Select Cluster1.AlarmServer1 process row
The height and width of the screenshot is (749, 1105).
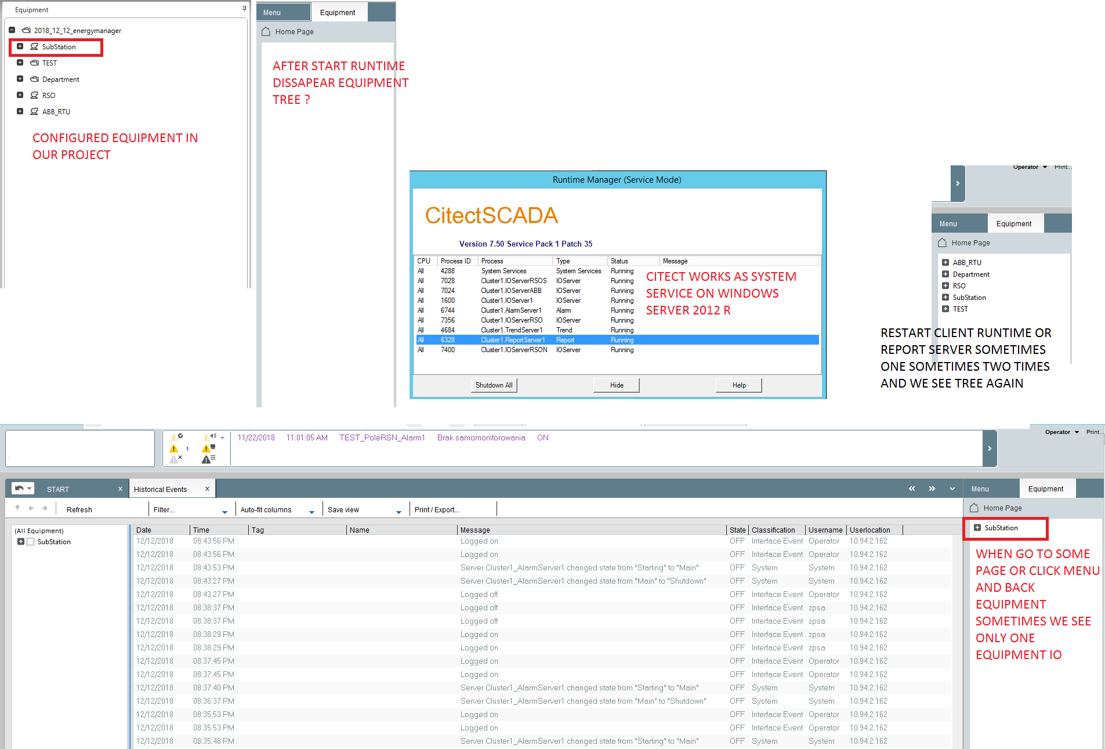[617, 310]
